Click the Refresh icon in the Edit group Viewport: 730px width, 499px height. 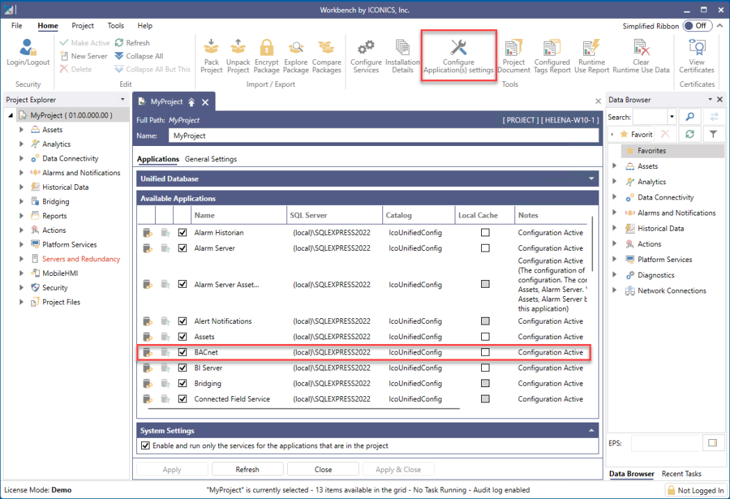coord(119,43)
